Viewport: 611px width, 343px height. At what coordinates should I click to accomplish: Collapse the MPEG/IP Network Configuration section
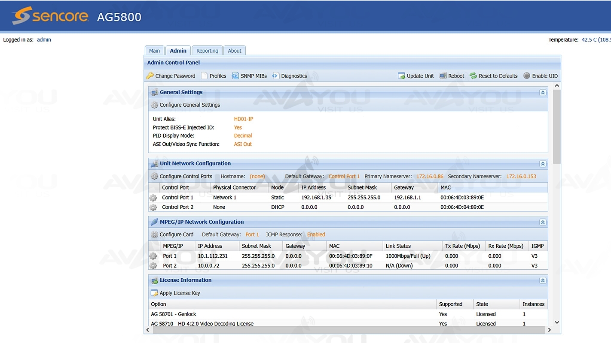coord(543,222)
